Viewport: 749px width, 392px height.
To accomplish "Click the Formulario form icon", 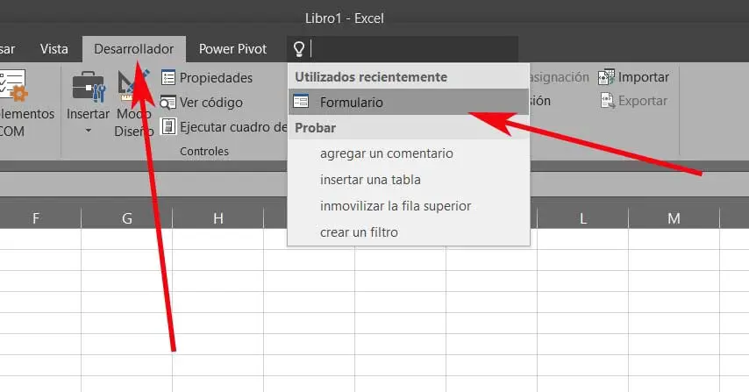I will point(301,101).
